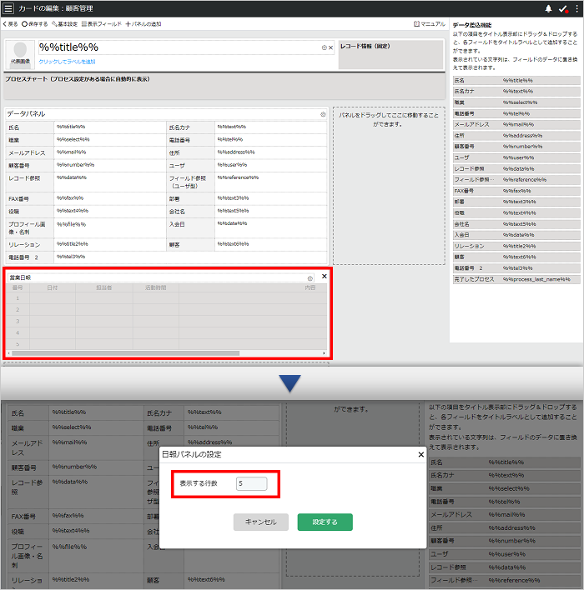Click the 氏名 cell in データパネル

click(x=30, y=127)
